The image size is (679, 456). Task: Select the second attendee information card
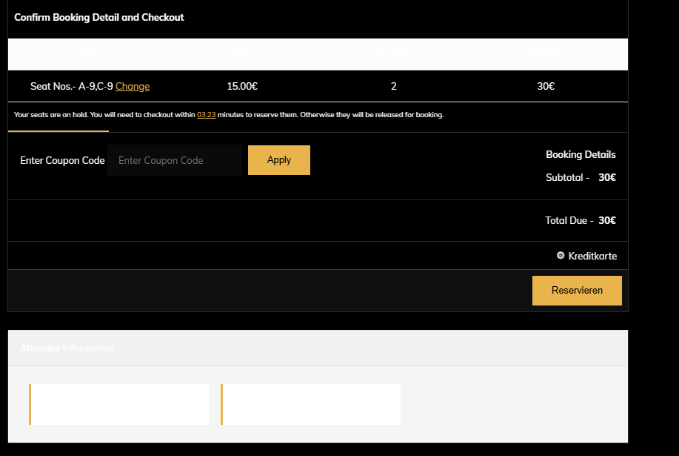pos(311,404)
